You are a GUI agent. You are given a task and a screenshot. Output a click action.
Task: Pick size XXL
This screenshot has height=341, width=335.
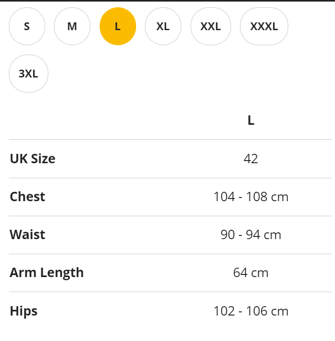point(211,27)
